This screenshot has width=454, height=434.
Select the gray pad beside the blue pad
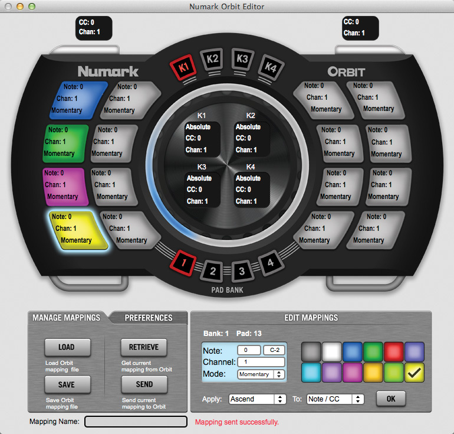(130, 100)
